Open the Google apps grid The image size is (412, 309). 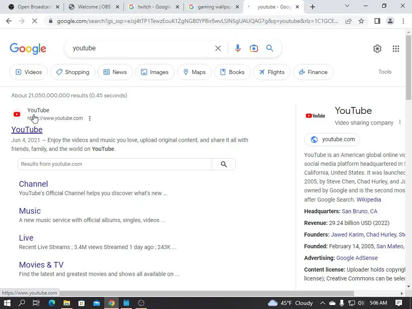(396, 49)
